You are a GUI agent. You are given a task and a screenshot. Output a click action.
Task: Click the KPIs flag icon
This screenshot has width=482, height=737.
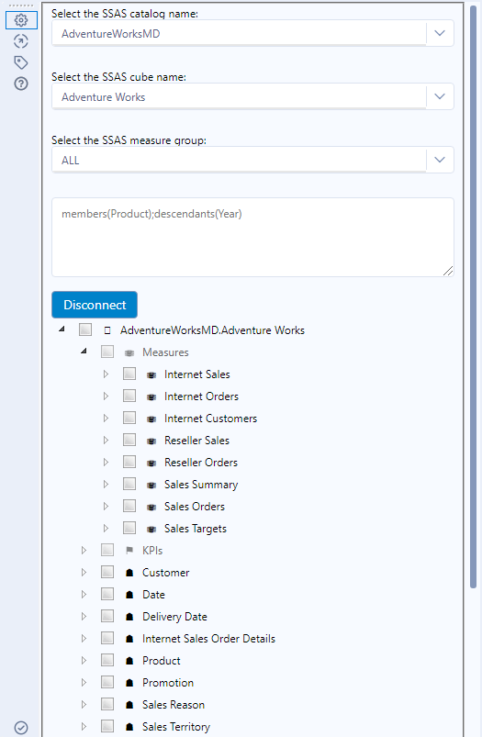tap(129, 551)
